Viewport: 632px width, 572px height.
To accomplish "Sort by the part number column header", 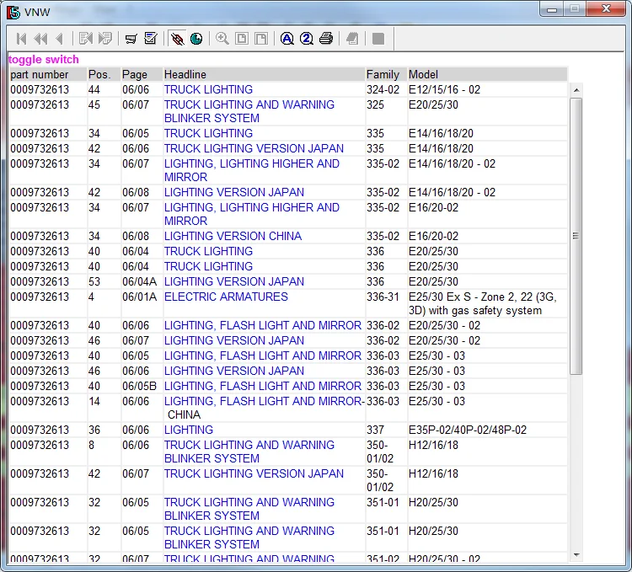I will (47, 74).
